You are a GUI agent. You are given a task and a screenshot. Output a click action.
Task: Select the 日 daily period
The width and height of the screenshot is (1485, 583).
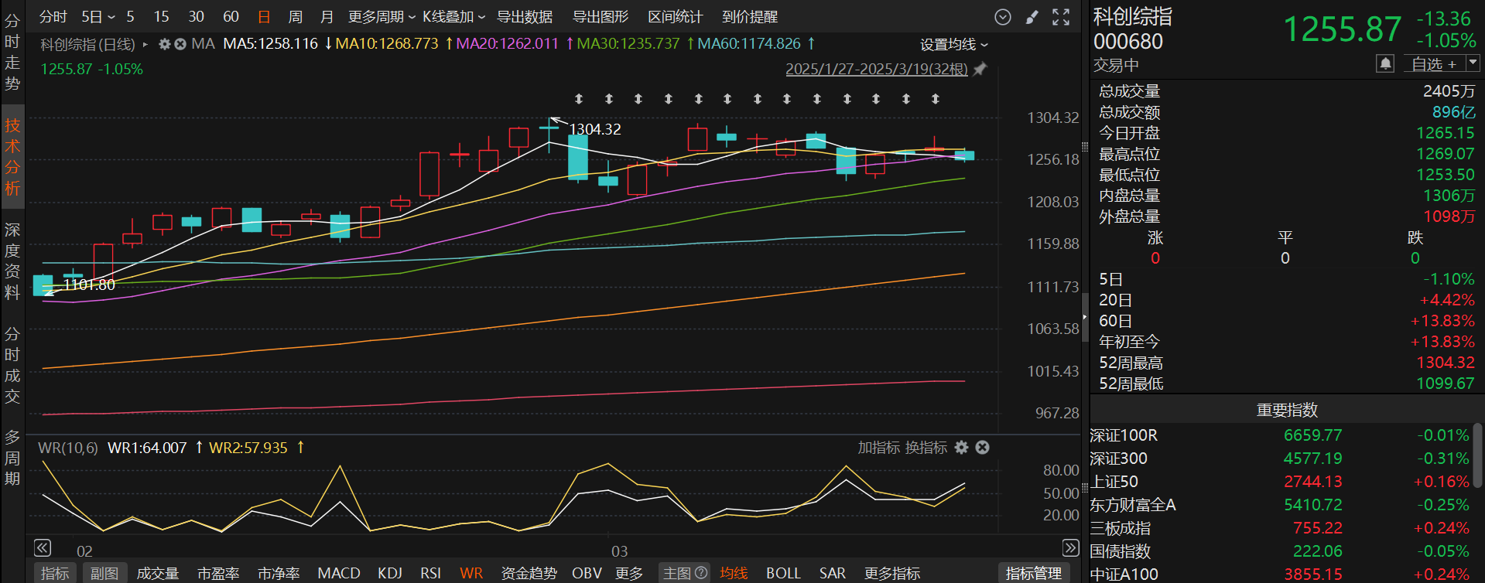coord(264,16)
